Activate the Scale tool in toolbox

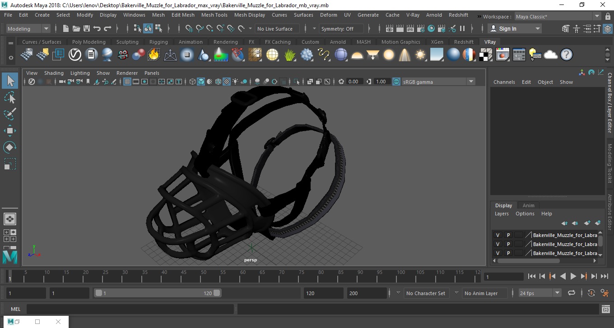tap(10, 164)
